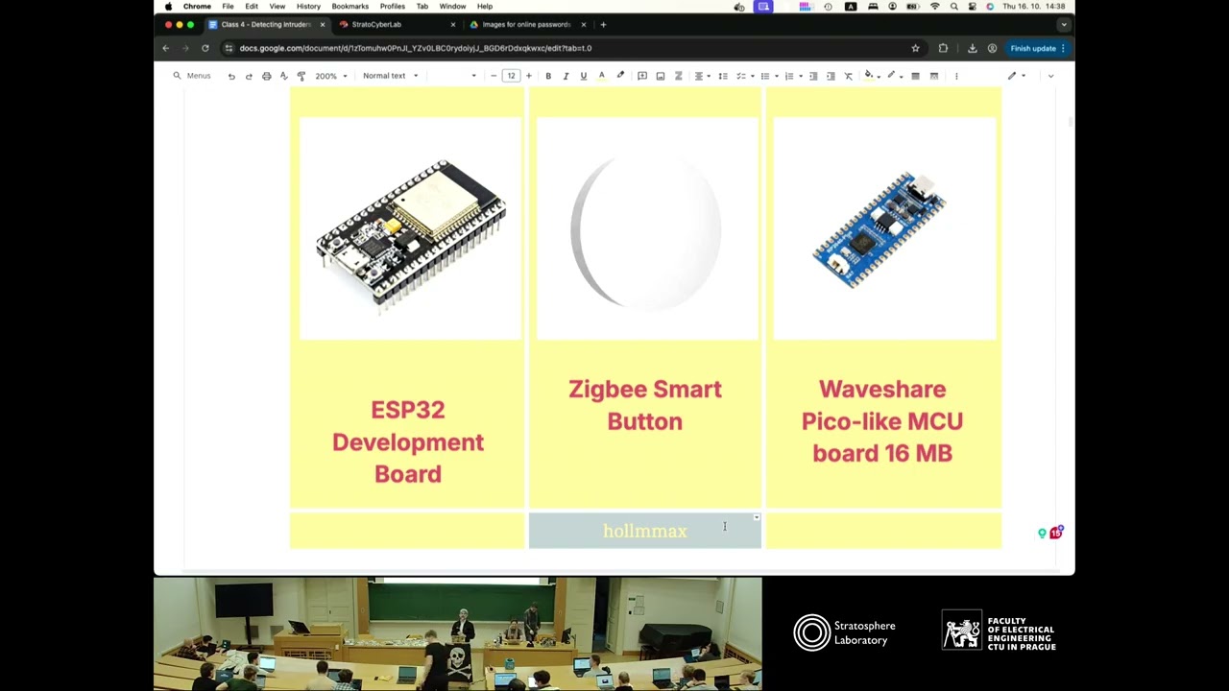Open the Chrome profile icon
Image resolution: width=1229 pixels, height=691 pixels.
coord(992,48)
